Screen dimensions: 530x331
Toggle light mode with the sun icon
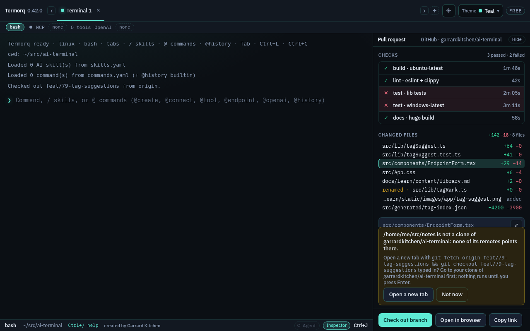(x=448, y=11)
